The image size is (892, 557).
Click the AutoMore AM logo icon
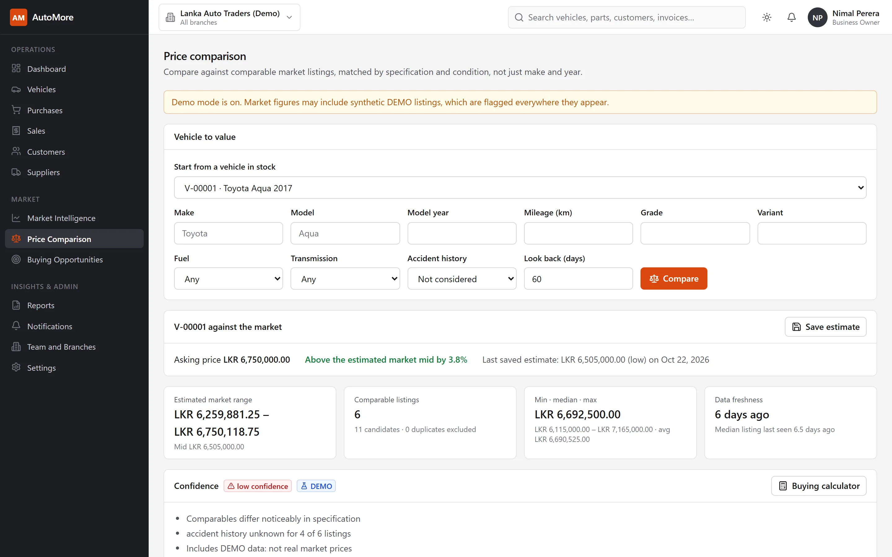19,17
